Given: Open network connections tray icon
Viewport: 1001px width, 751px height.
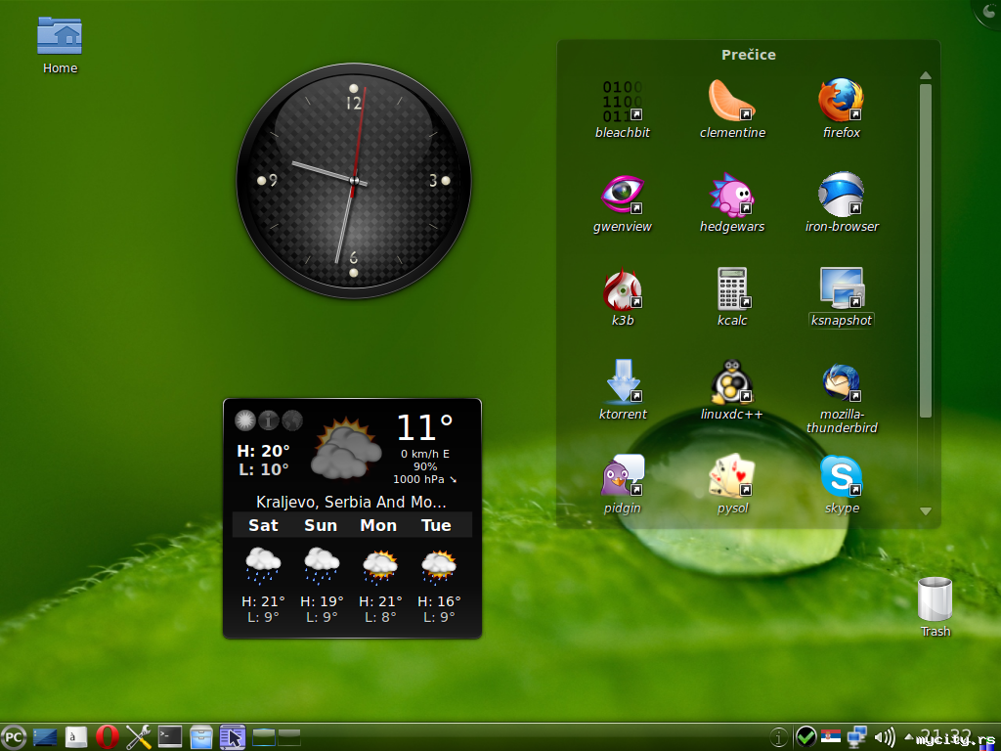Looking at the screenshot, I should pos(856,737).
